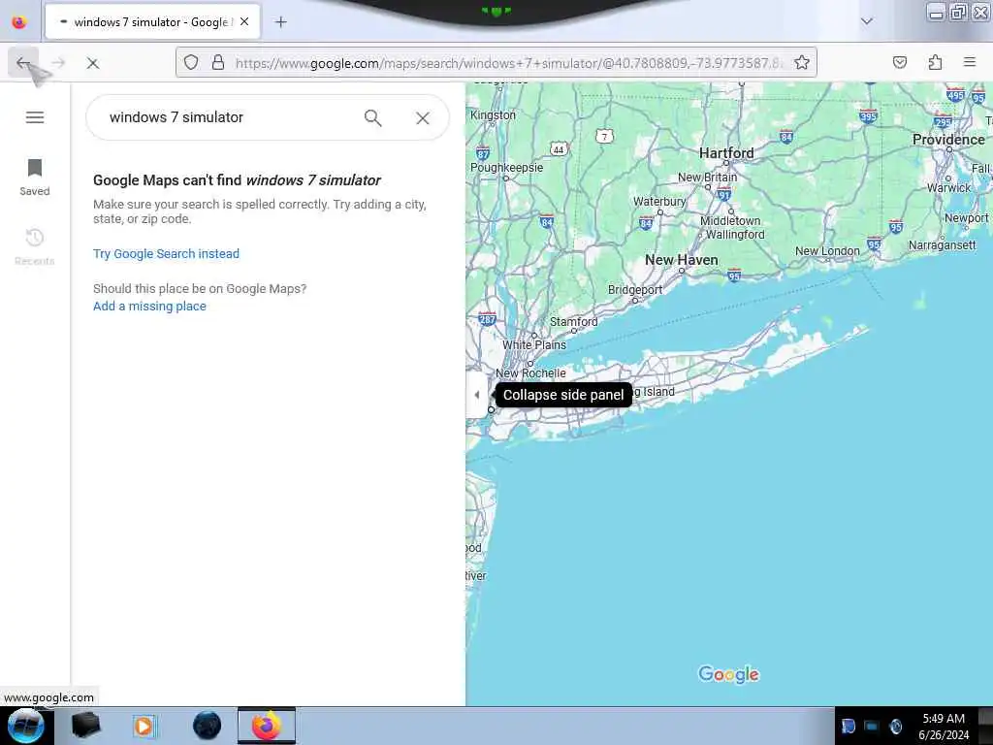Click New Haven on the map
The image size is (993, 745).
pos(682,260)
